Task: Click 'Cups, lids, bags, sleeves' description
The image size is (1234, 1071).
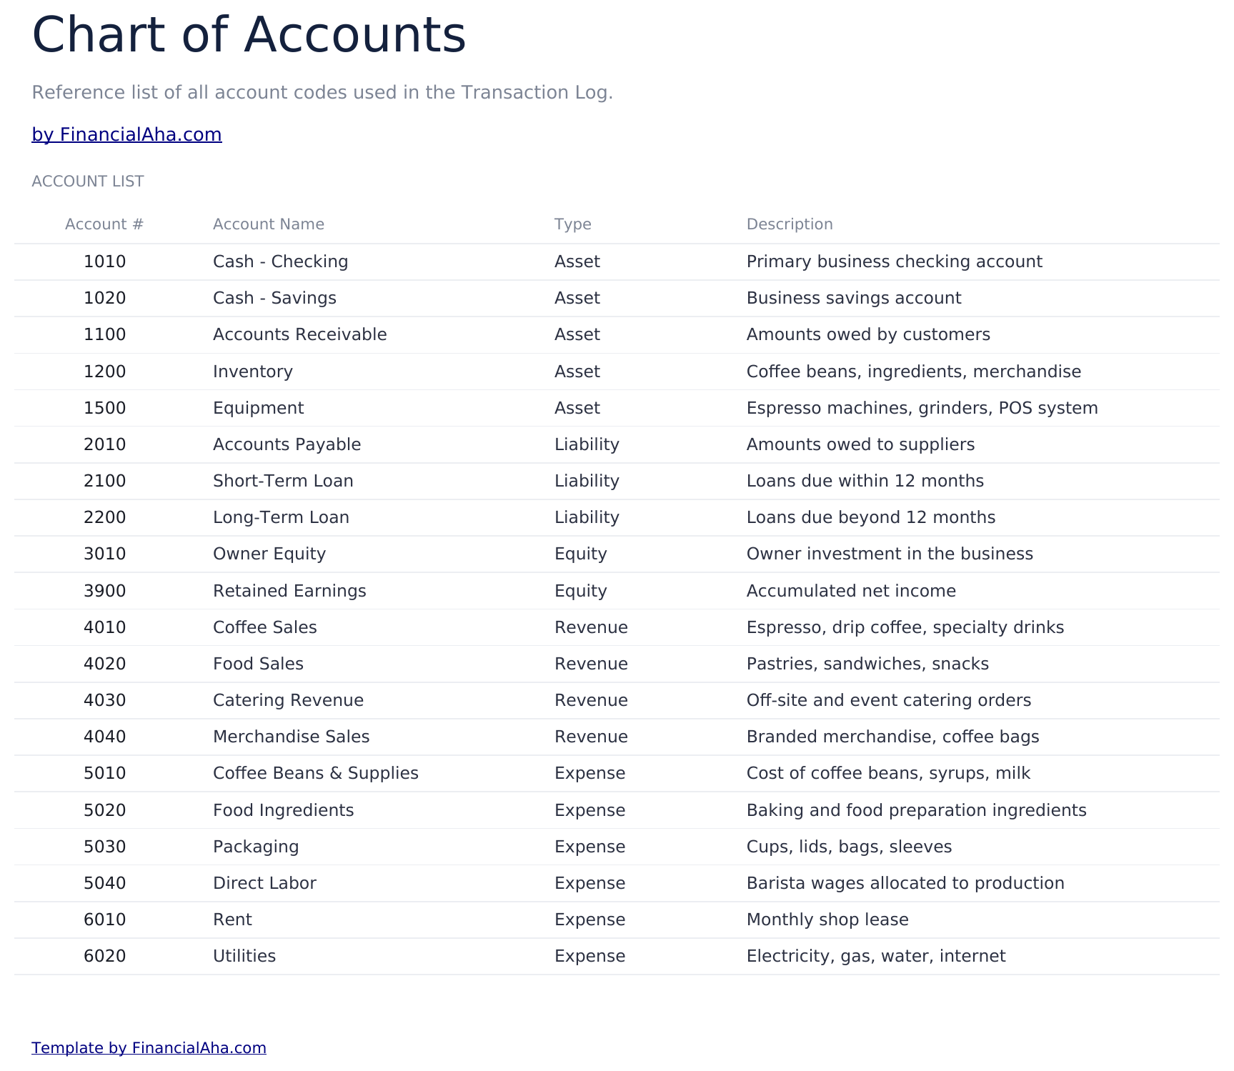Action: 850,847
